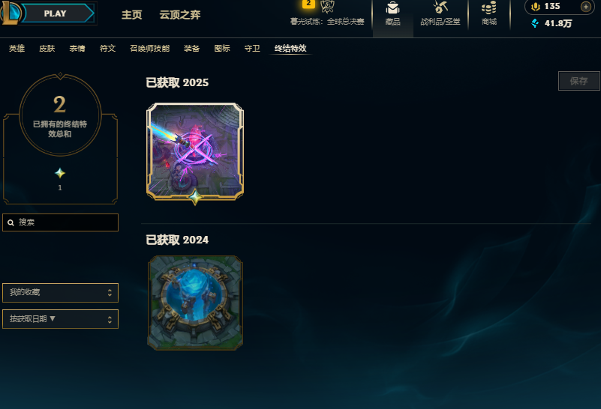Open the 按获取日期 sort dropdown

coord(60,319)
